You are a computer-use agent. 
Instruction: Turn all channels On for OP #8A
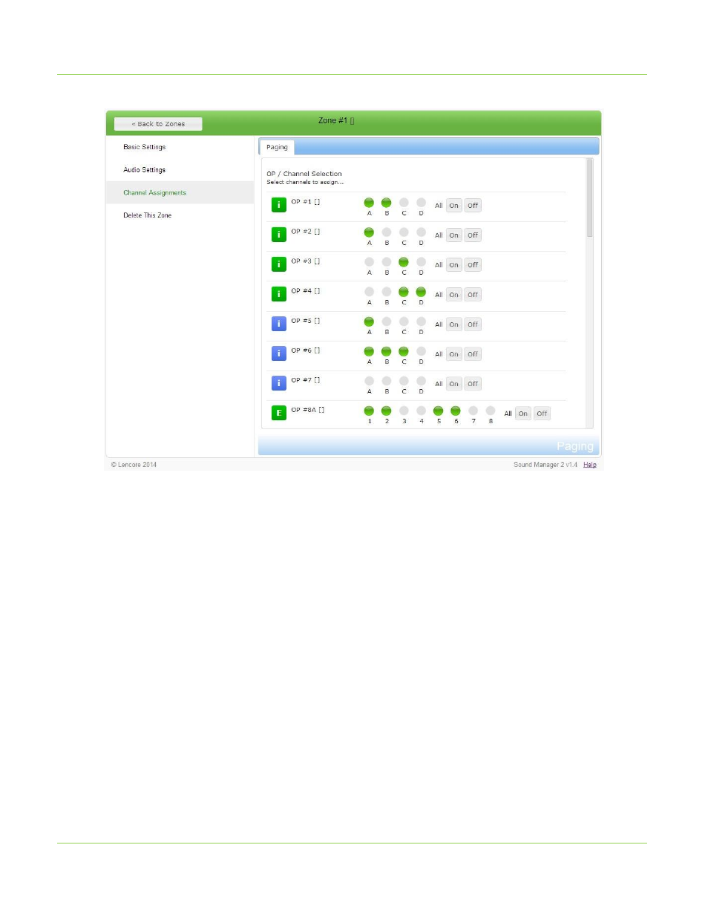coord(523,414)
